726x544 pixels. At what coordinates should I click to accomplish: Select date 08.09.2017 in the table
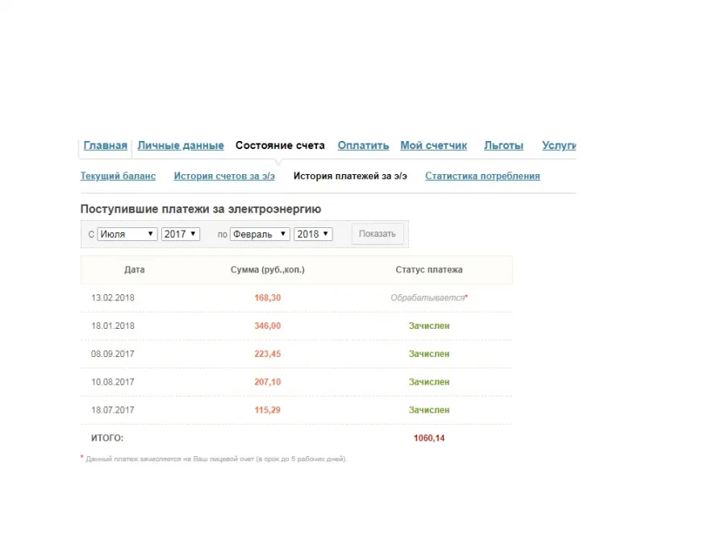[x=112, y=355]
